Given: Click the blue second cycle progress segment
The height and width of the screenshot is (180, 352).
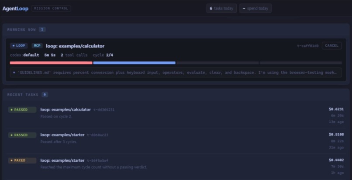Looking at the screenshot, I should pyautogui.click(x=134, y=63).
